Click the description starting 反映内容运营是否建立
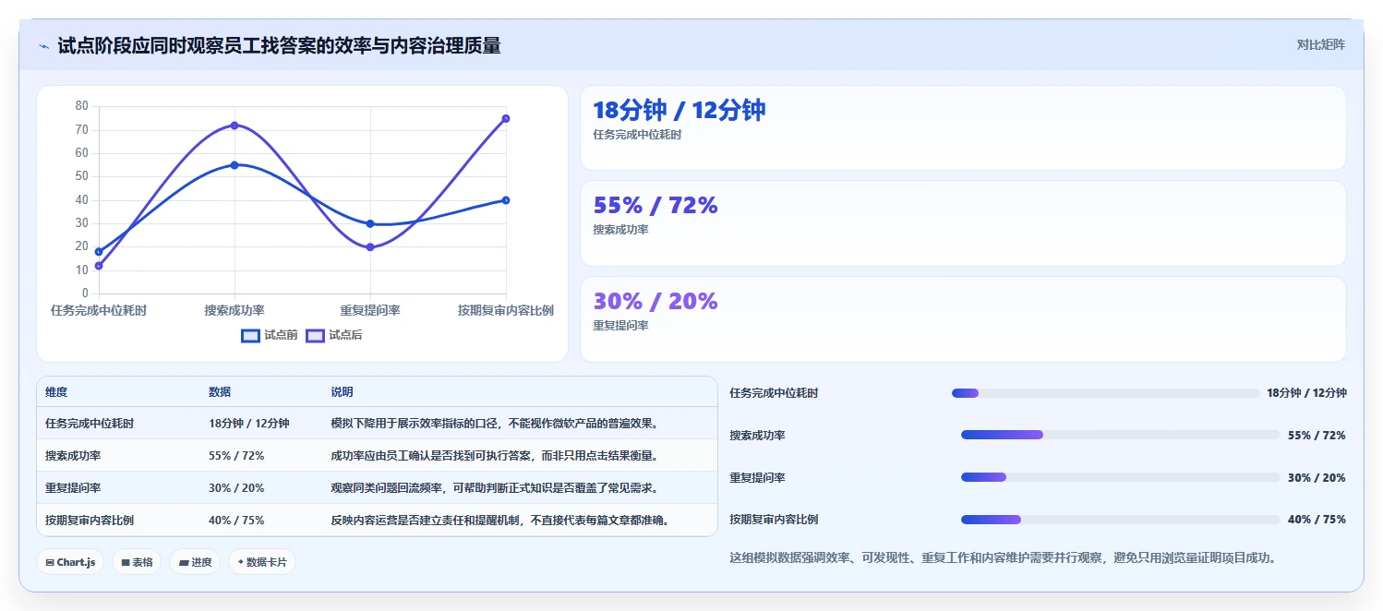Viewport: 1383px width, 611px height. coord(499,521)
